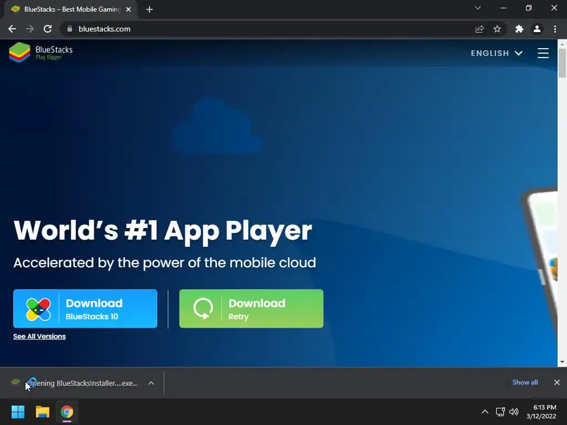Open the hamburger navigation menu

coord(543,53)
